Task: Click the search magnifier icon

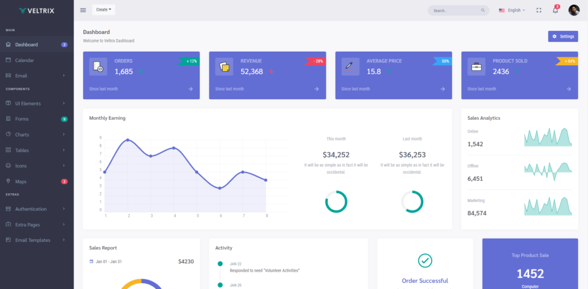Action: point(483,10)
